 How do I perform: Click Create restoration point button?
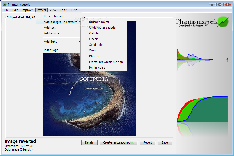(x=119, y=142)
